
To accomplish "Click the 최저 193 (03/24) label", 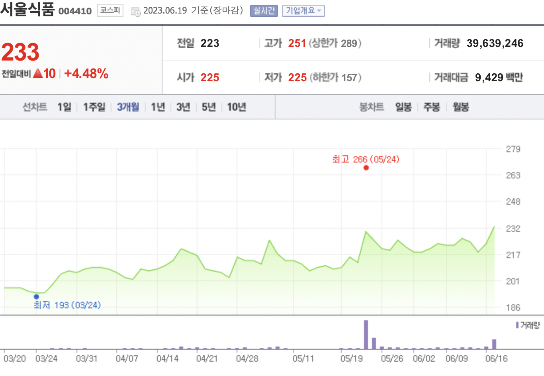I will pyautogui.click(x=67, y=305).
